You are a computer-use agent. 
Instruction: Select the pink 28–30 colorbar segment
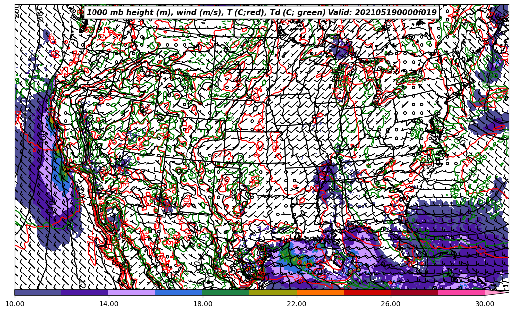(462, 292)
